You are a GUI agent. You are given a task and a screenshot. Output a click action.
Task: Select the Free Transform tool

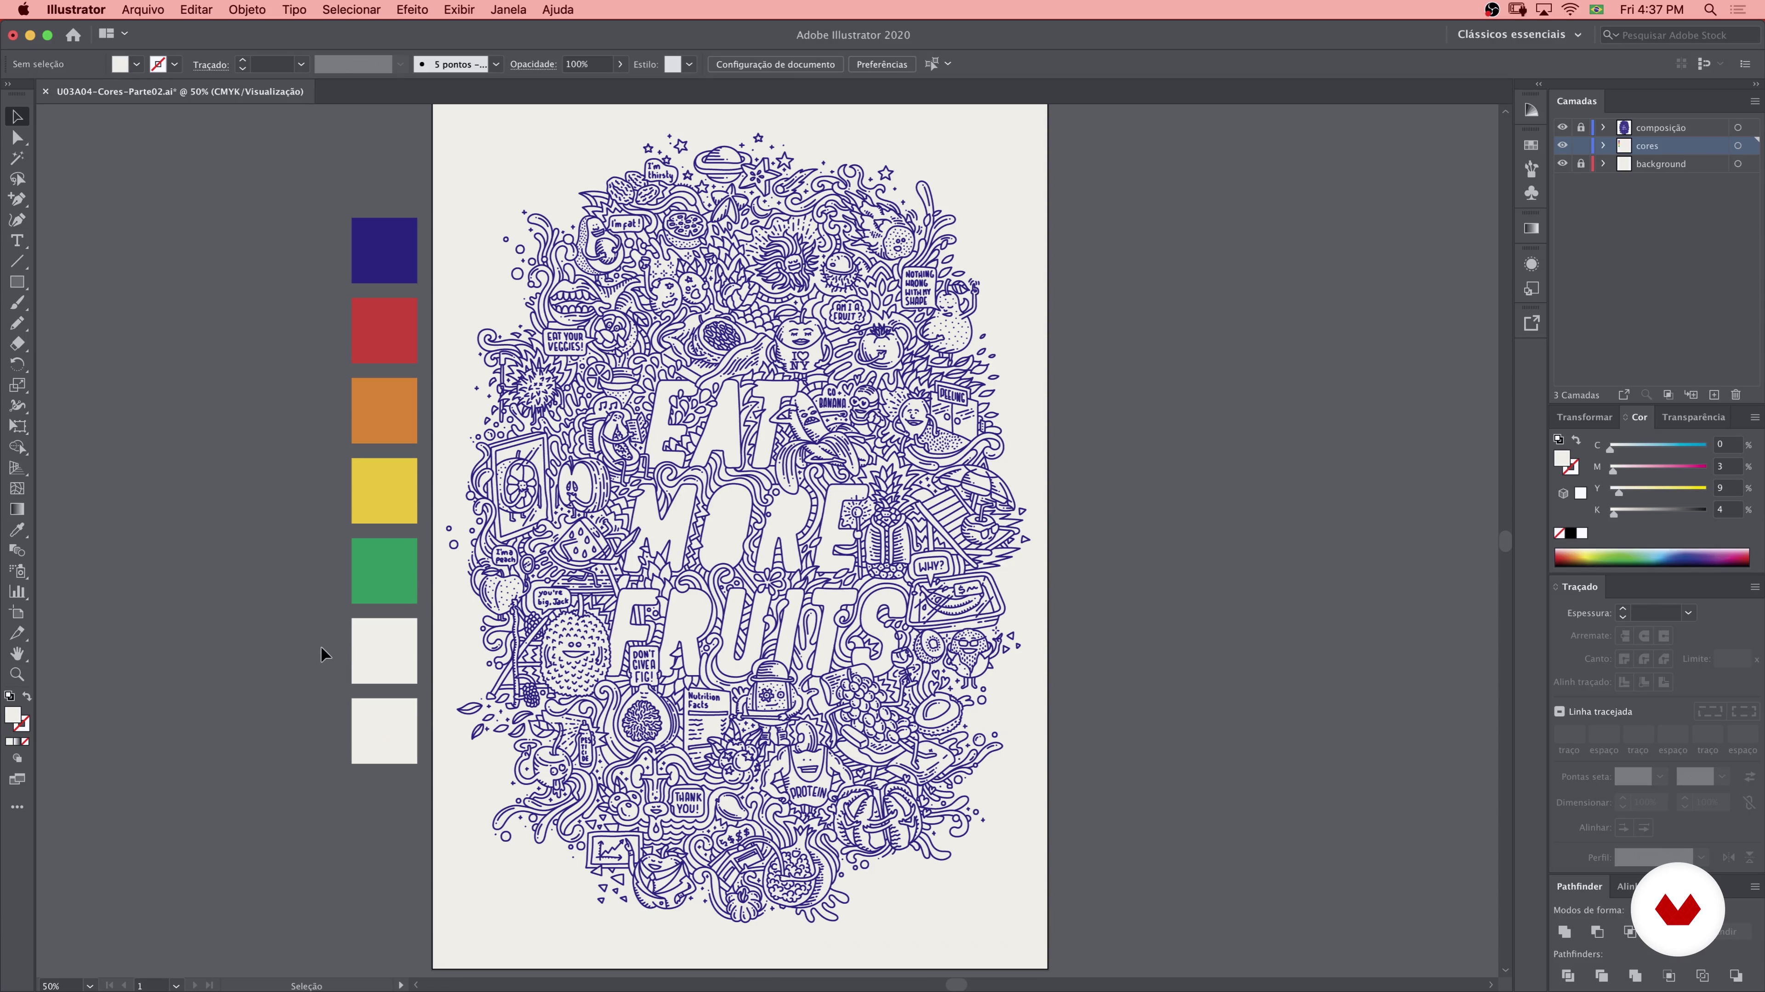[17, 427]
